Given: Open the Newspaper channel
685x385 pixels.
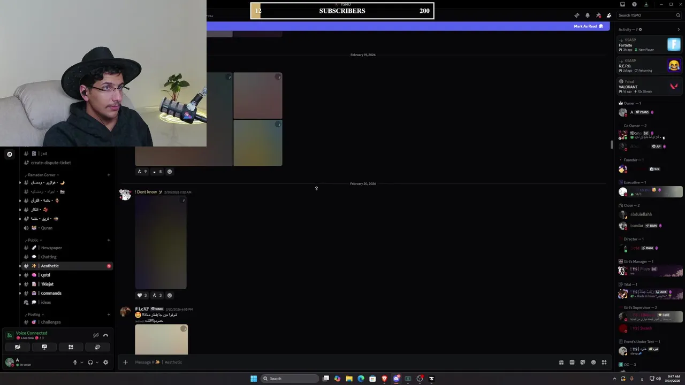Looking at the screenshot, I should click(x=67, y=248).
